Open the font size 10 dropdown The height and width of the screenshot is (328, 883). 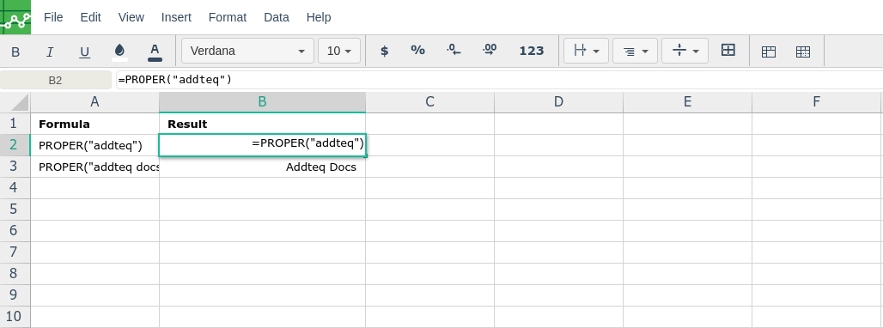click(x=339, y=51)
